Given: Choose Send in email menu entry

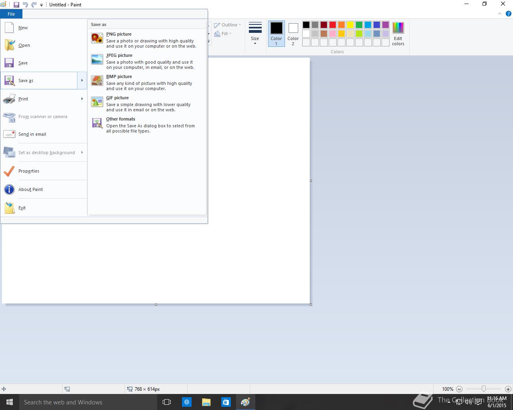Looking at the screenshot, I should click(x=44, y=134).
